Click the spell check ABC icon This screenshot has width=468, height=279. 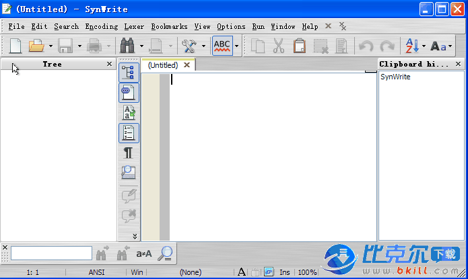coord(222,46)
